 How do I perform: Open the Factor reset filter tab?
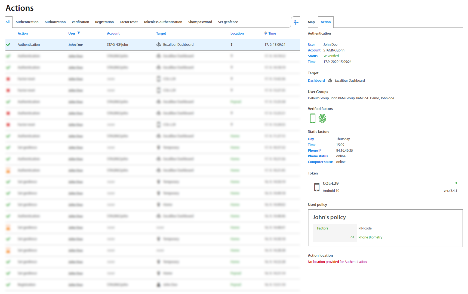[128, 22]
